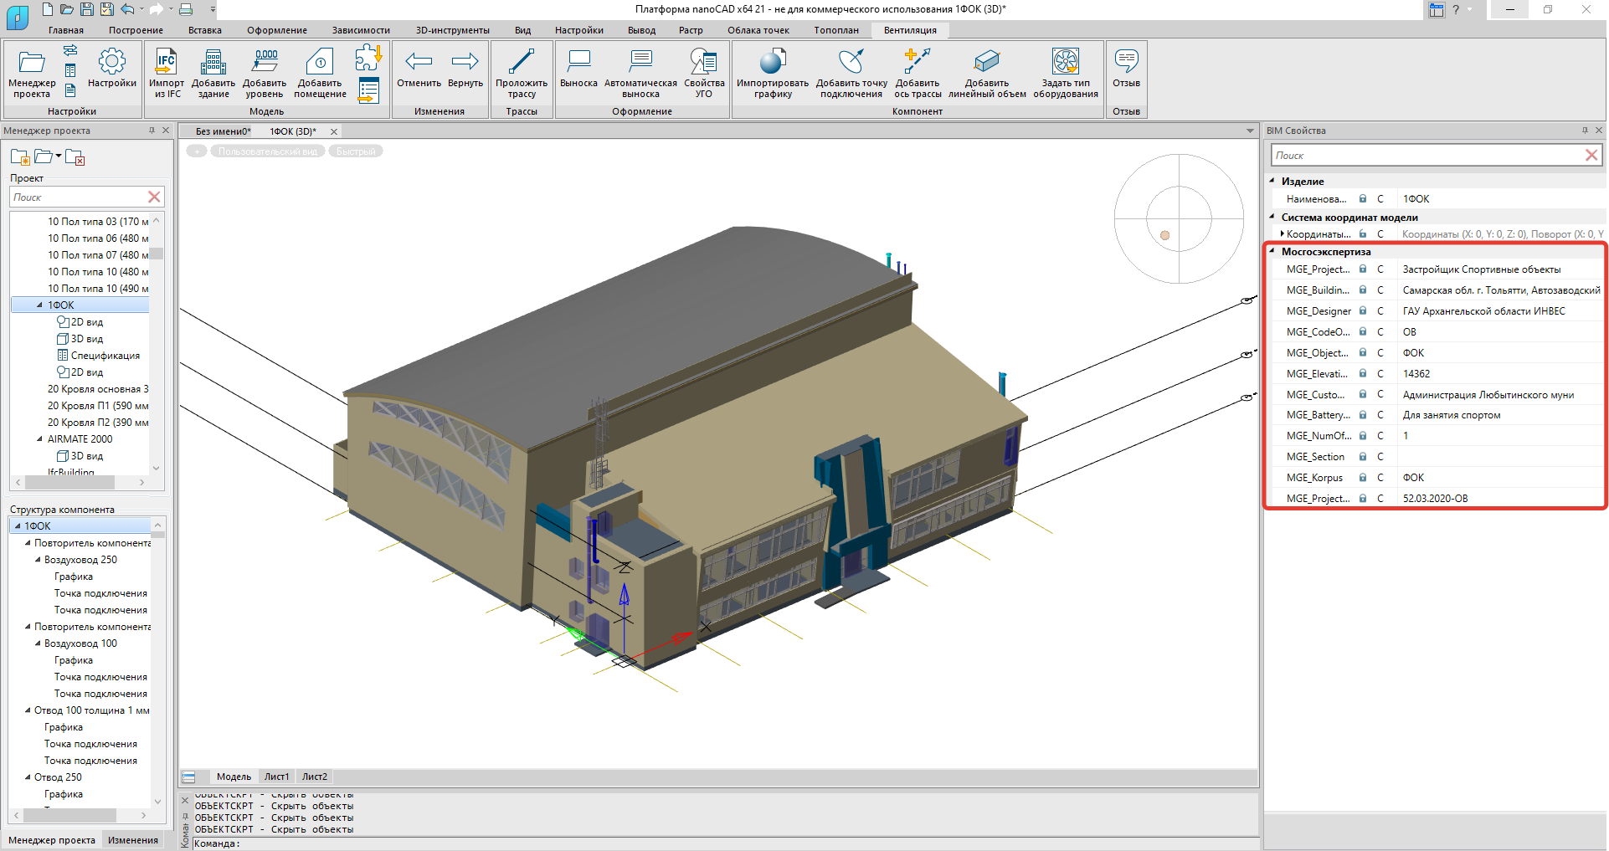1609x851 pixels.
Task: Toggle lock icon for MGE_Korpus property
Action: click(x=1363, y=477)
